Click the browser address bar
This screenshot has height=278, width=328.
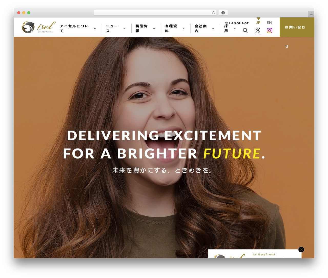pos(155,13)
